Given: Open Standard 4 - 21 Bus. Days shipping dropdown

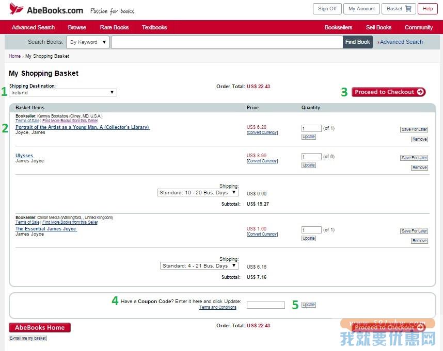Looking at the screenshot, I should (199, 266).
